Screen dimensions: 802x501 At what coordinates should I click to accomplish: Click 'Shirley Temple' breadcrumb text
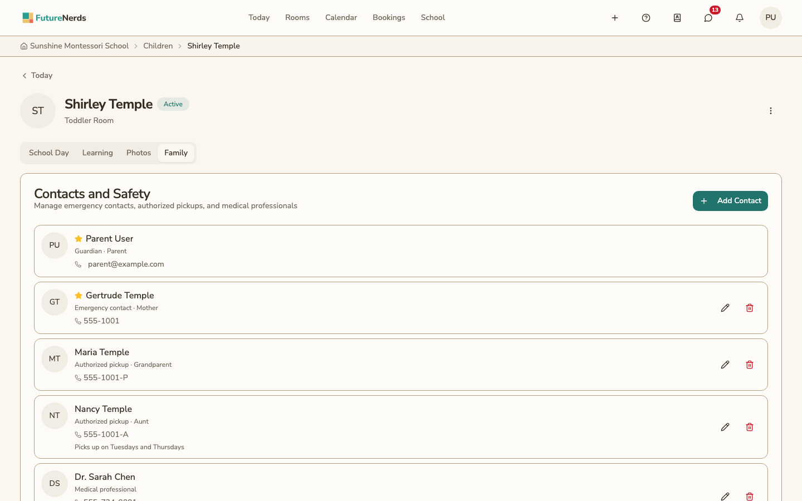pos(213,46)
